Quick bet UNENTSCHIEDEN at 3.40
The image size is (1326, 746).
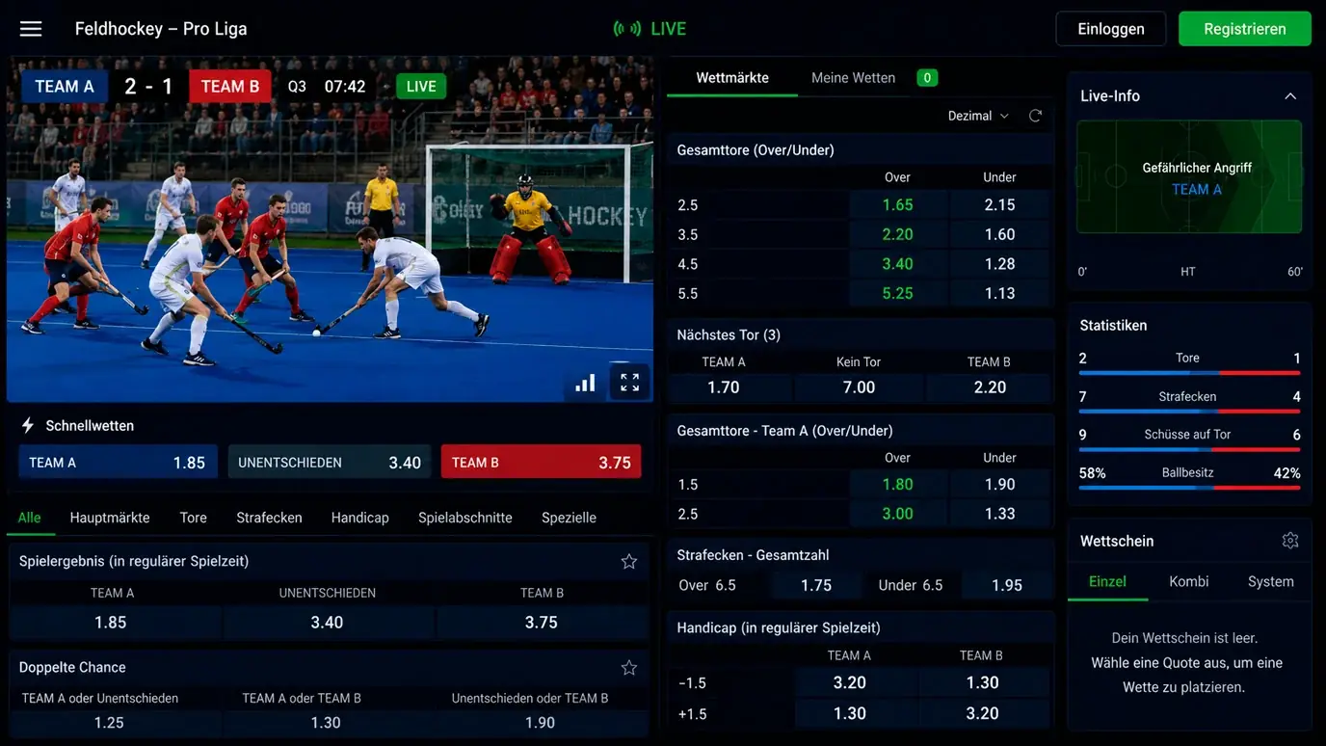(330, 463)
